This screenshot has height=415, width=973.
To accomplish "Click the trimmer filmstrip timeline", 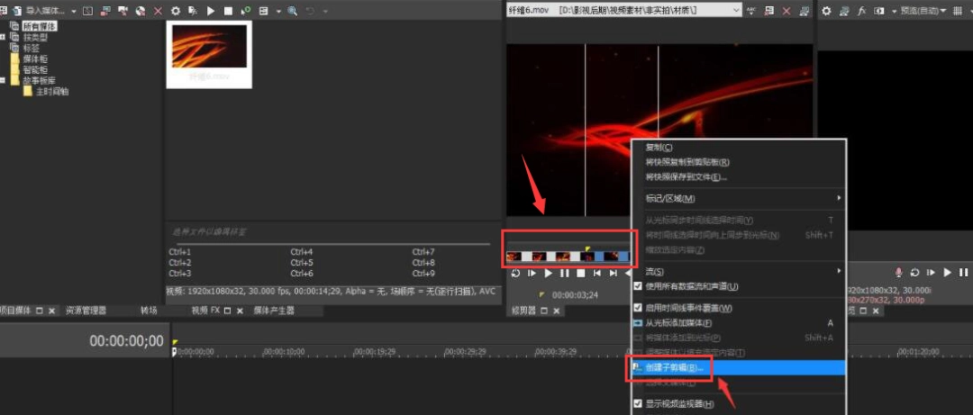I will coord(568,257).
